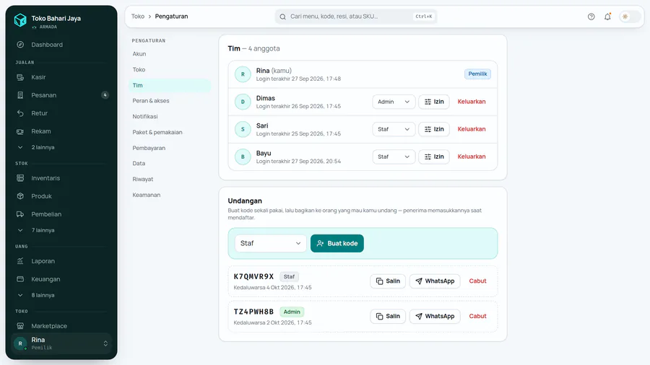Open the notifications bell
The height and width of the screenshot is (365, 650).
pyautogui.click(x=607, y=17)
